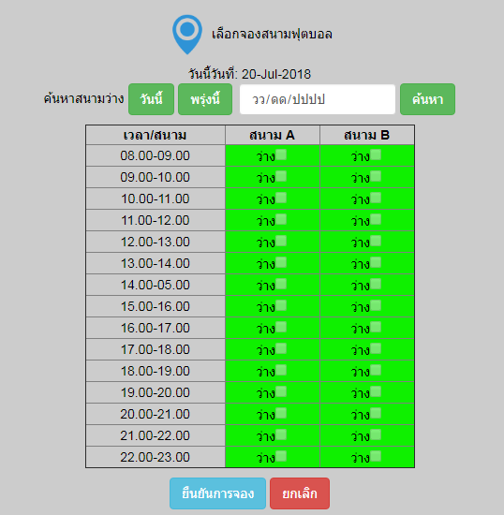504x515 pixels.
Task: Check สนาม A checkbox for 22.00-23.00
Action: [281, 456]
